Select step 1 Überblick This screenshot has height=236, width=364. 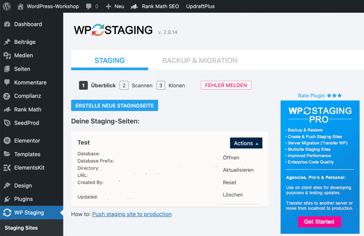[97, 85]
